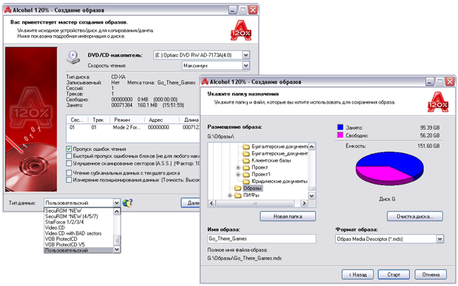Expand the Проект folder tree node
Viewport: 458px width, 286px height.
coord(238,167)
